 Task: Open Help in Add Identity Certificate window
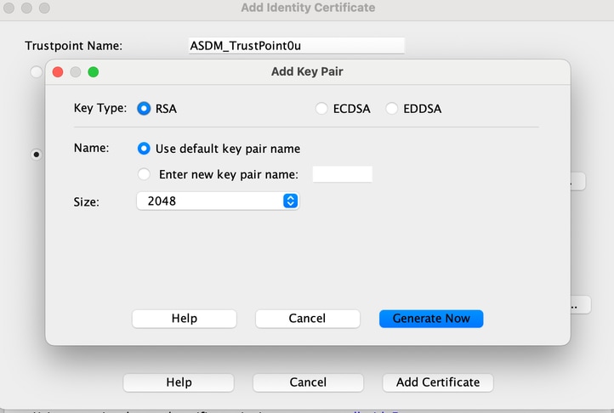[x=179, y=382]
